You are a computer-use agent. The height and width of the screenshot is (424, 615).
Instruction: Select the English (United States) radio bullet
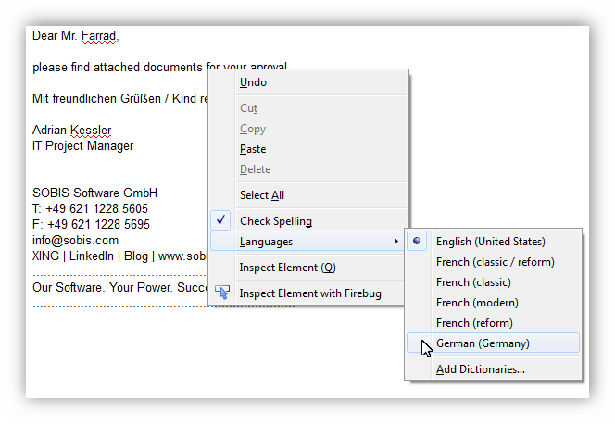point(417,241)
